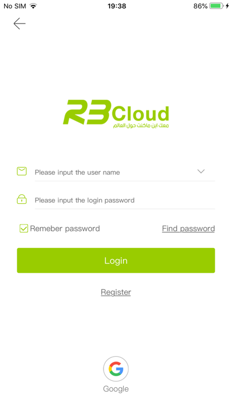232x411 pixels.
Task: Tap the R3 Cloud logo
Action: pos(116,114)
